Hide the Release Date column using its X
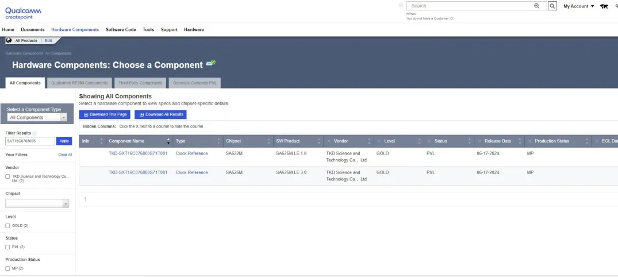 tap(479, 141)
